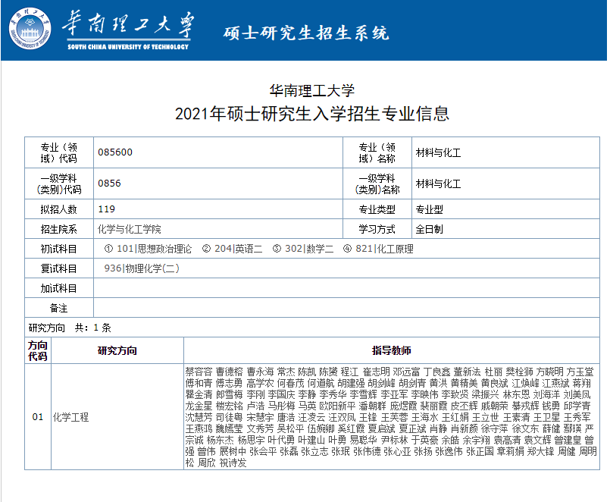Click advisor name 沈慧芳

pos(199,418)
